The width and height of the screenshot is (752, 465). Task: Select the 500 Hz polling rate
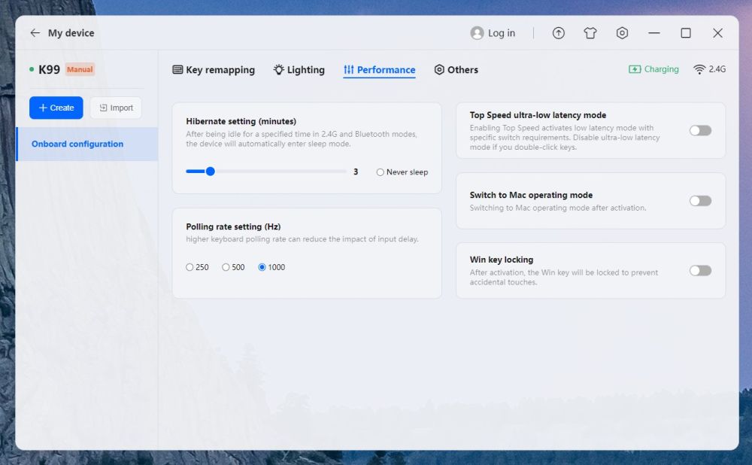pos(226,267)
